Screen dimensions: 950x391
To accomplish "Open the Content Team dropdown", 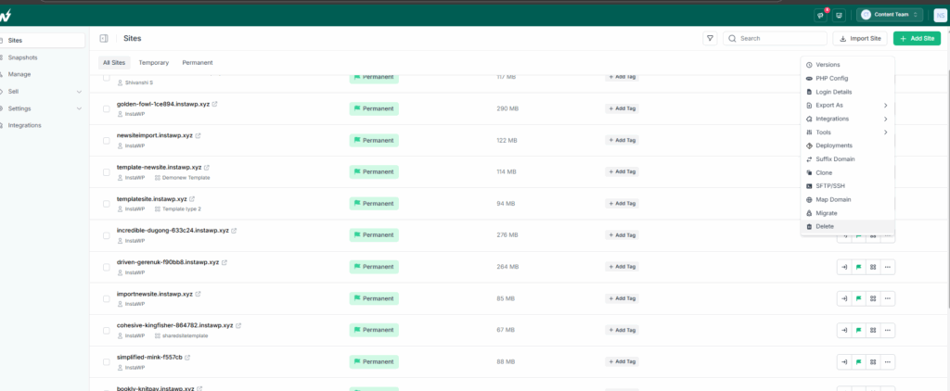I will point(890,15).
